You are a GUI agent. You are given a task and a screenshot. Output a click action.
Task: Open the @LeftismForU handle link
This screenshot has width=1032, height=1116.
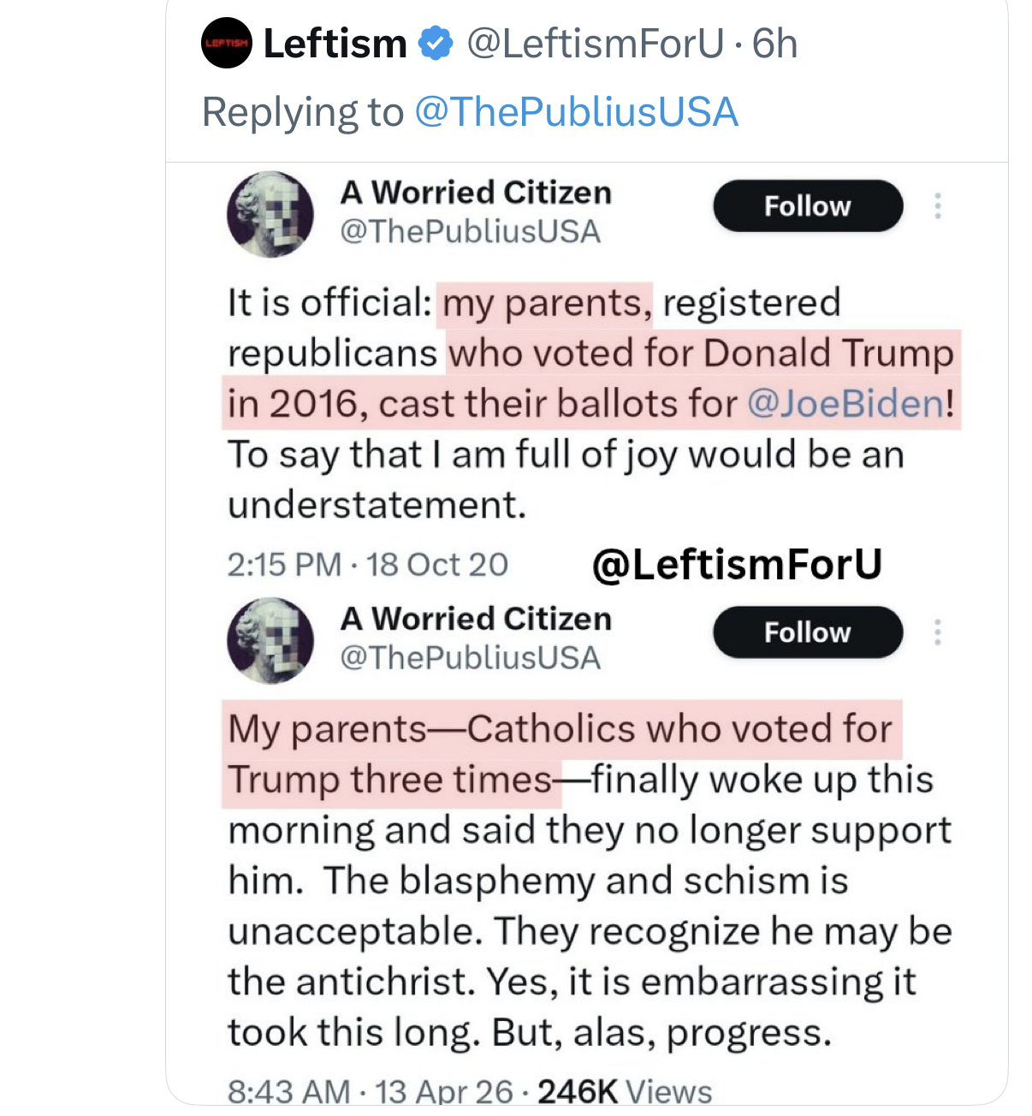tap(595, 44)
